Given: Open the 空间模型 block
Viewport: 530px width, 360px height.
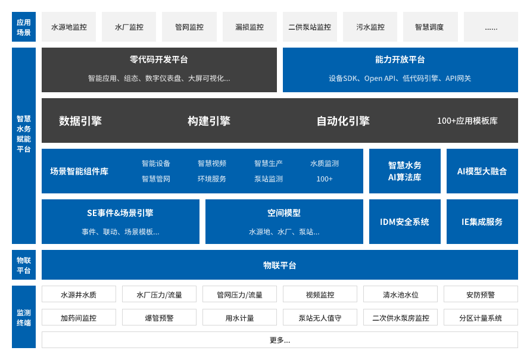Looking at the screenshot, I should [x=284, y=221].
